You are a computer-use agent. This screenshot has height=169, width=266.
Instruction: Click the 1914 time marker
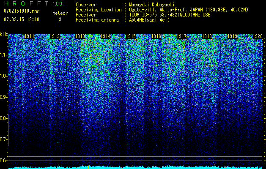point(106,36)
